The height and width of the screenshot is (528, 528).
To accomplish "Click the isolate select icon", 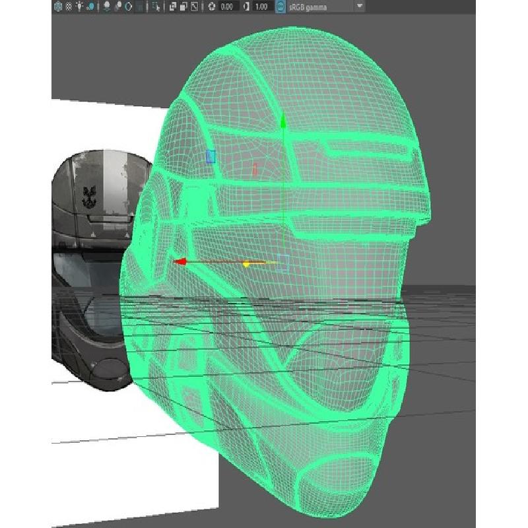I will pyautogui.click(x=156, y=7).
